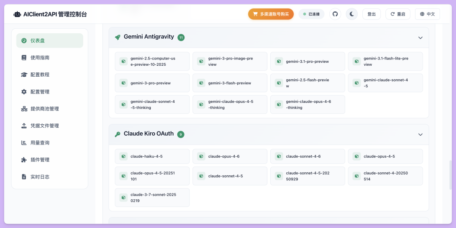Click the 登出 logout button
456x228 pixels.
(371, 14)
